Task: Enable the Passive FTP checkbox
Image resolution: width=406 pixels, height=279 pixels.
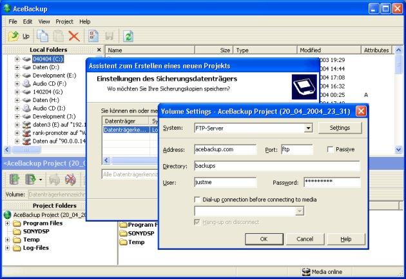Action: pos(330,149)
